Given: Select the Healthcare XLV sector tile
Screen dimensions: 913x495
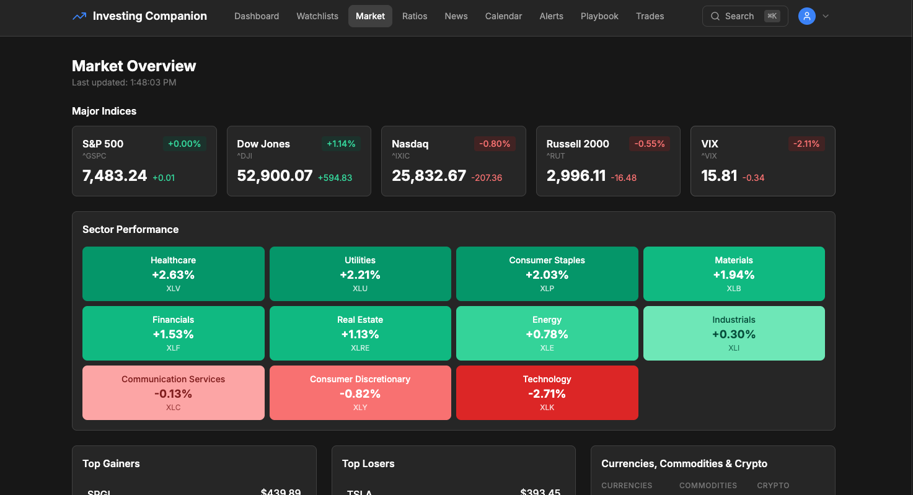Looking at the screenshot, I should [174, 274].
